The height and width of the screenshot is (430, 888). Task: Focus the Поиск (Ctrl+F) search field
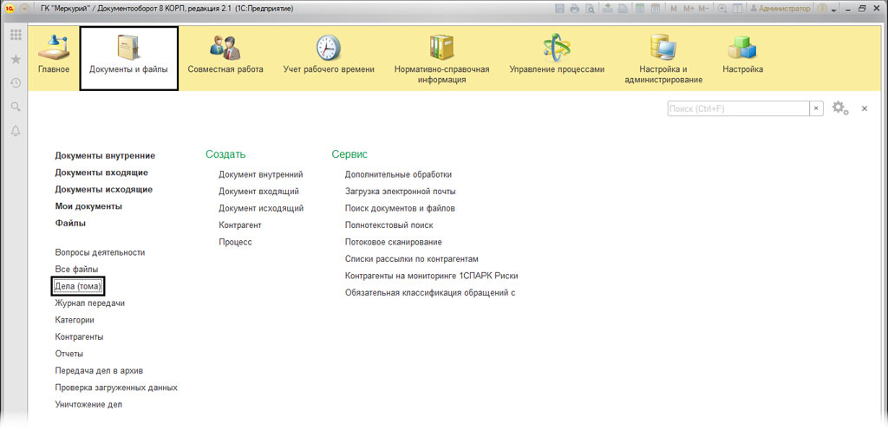coord(737,108)
